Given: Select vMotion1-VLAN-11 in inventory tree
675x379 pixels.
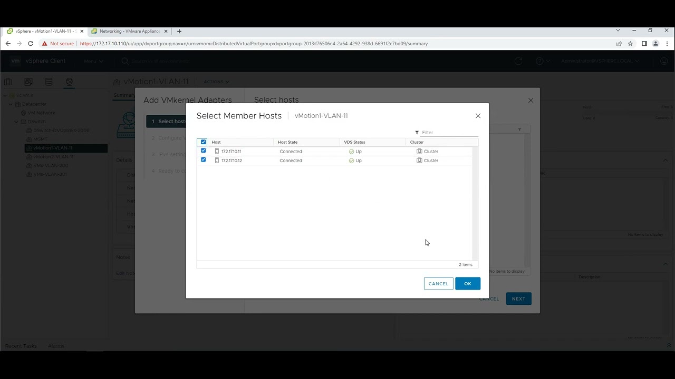Looking at the screenshot, I should [53, 148].
